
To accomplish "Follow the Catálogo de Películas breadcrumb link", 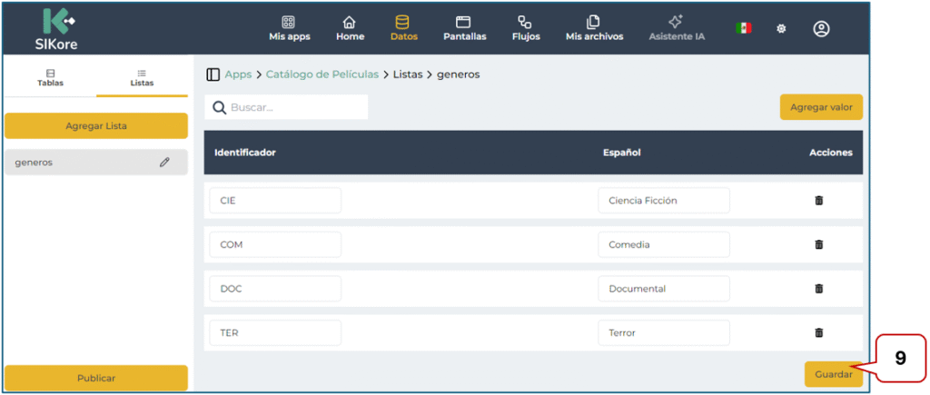I will 322,74.
